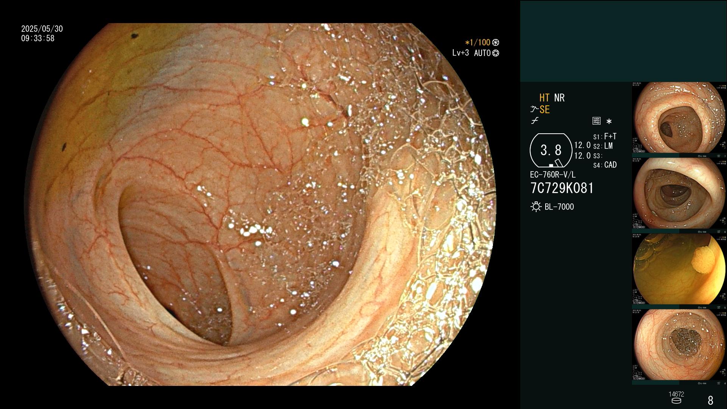Click the S4: CAD switch assignment
The height and width of the screenshot is (409, 727).
(x=605, y=165)
